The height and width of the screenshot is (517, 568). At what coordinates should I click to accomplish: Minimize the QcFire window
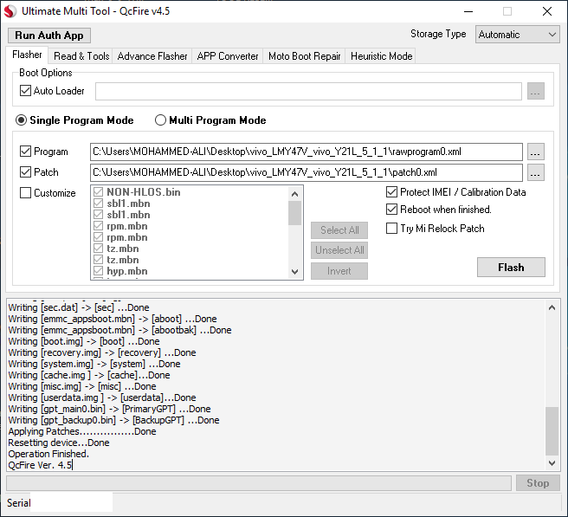[468, 11]
